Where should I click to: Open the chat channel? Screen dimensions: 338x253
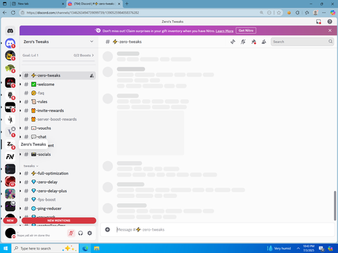pyautogui.click(x=59, y=137)
